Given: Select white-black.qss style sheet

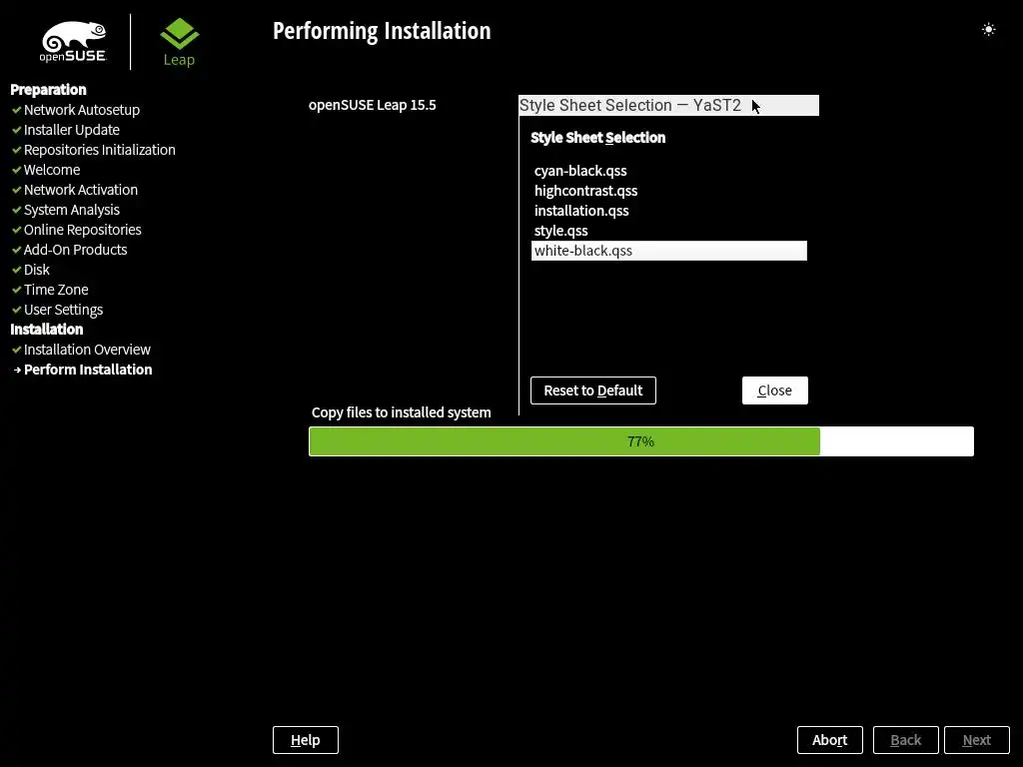Looking at the screenshot, I should [x=668, y=251].
